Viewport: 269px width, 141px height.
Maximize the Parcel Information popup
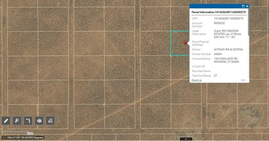pyautogui.click(x=243, y=6)
